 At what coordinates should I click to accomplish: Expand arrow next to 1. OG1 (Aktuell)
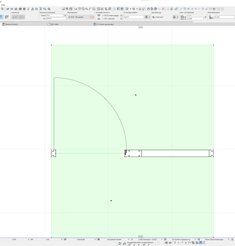coord(121,19)
